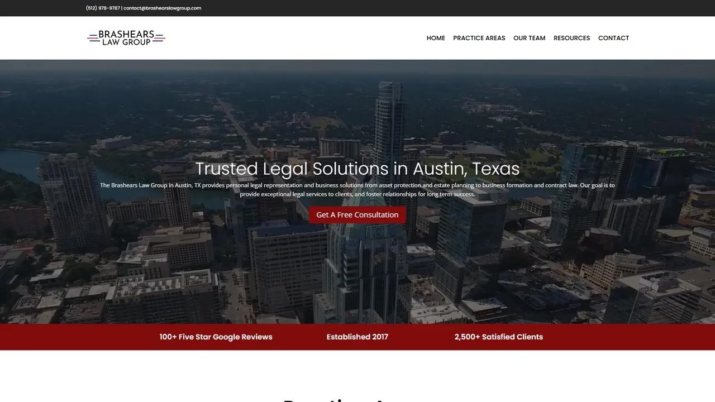Click the Brashears Law Group logo
715x402 pixels.
click(126, 38)
